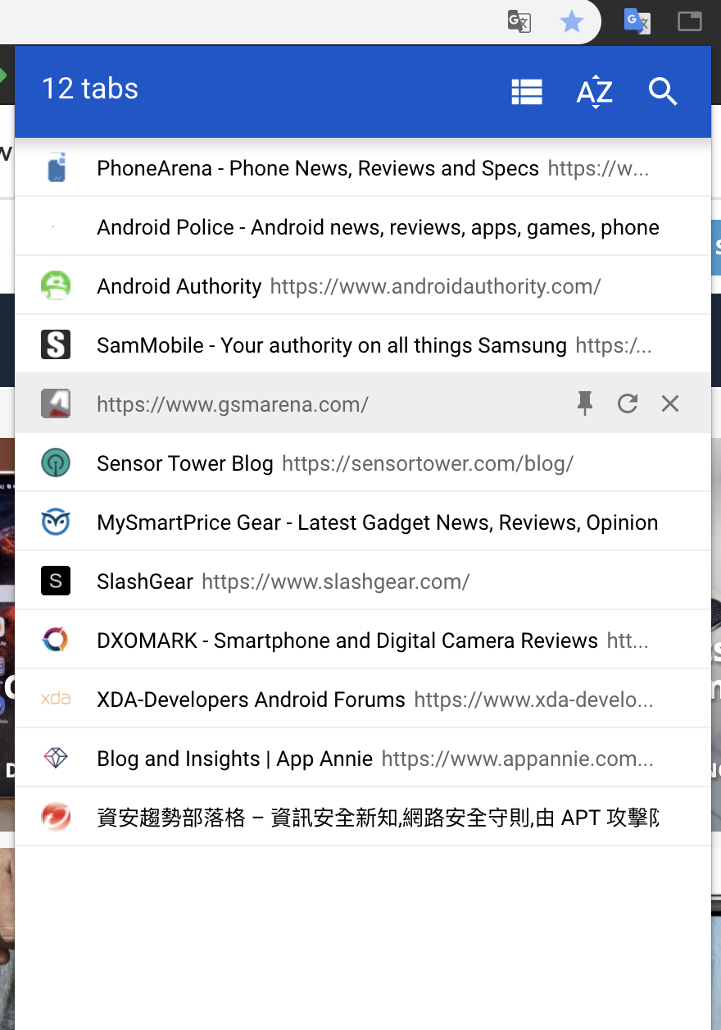Switch to the Sensor Tower Blog tab
721x1030 pixels.
[246, 463]
